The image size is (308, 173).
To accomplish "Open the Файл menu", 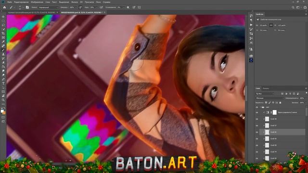I will [x=10, y=2].
